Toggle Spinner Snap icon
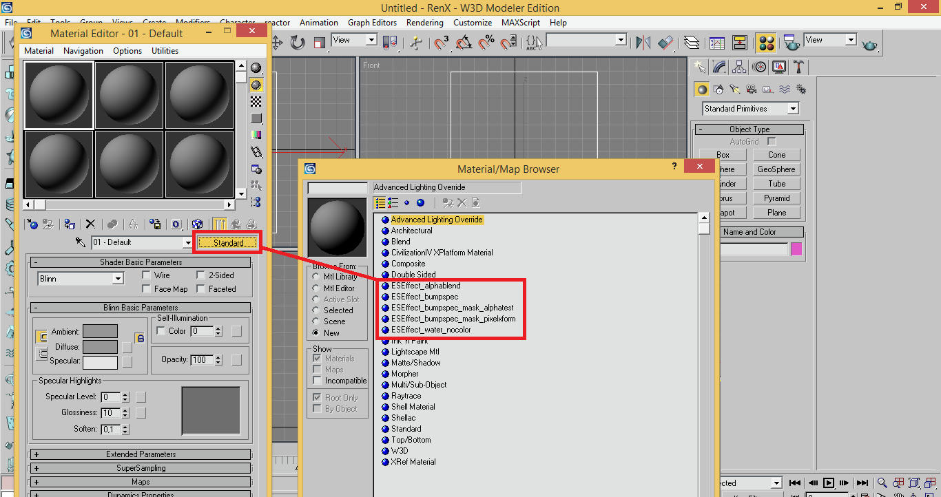 pos(509,43)
